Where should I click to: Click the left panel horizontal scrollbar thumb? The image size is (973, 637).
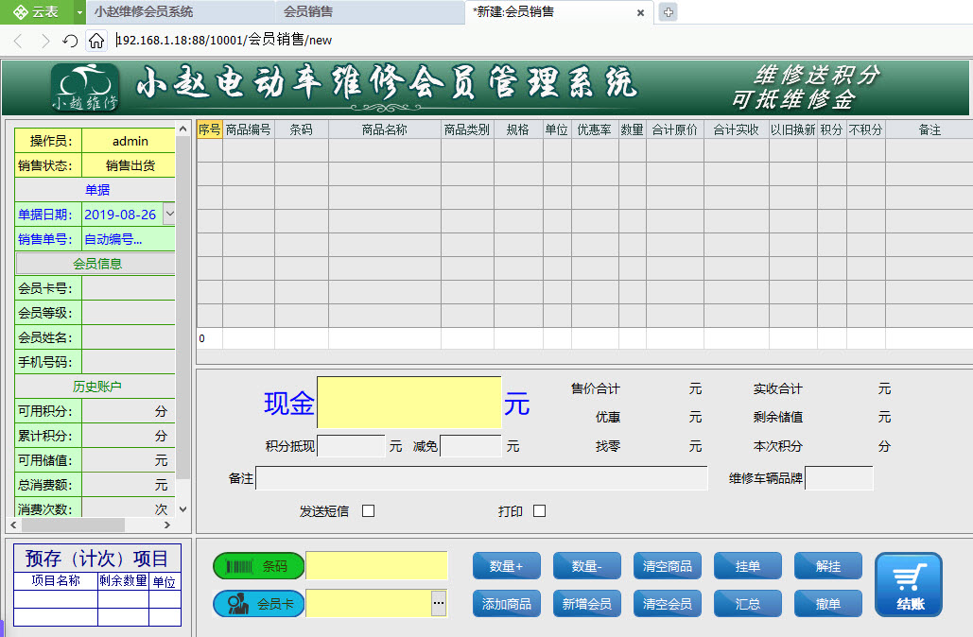73,525
